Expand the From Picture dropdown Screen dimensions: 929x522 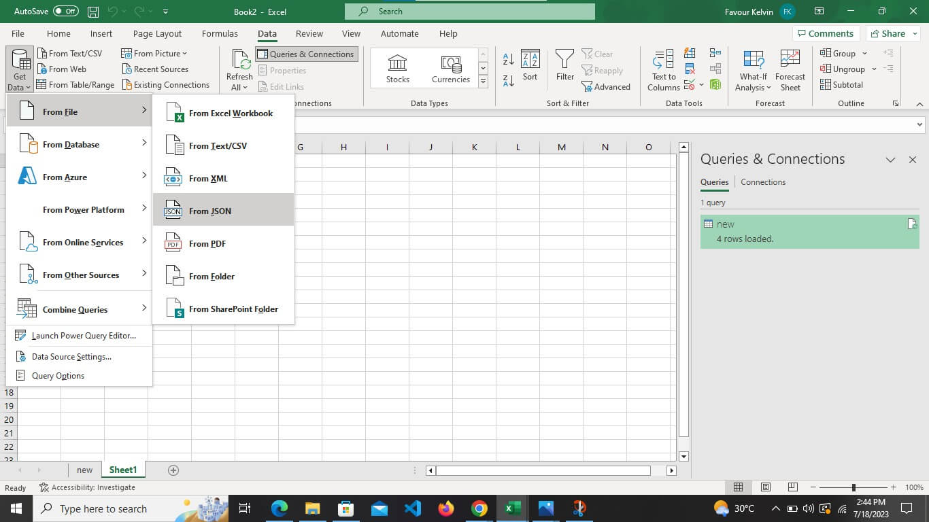(x=154, y=53)
